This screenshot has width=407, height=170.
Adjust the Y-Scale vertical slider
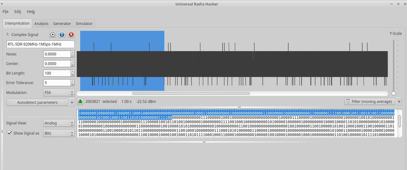(393, 93)
